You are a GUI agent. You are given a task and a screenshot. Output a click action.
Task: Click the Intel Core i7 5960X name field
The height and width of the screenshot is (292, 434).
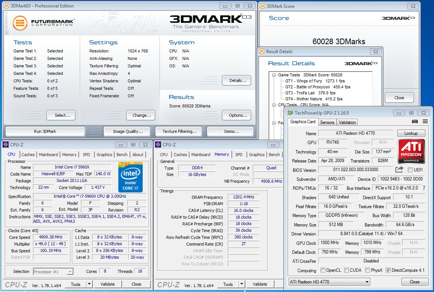[x=72, y=167]
